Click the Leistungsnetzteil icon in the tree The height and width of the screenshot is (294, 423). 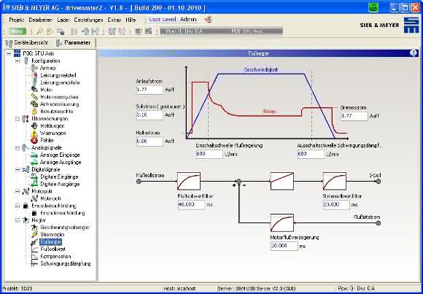tap(34, 75)
